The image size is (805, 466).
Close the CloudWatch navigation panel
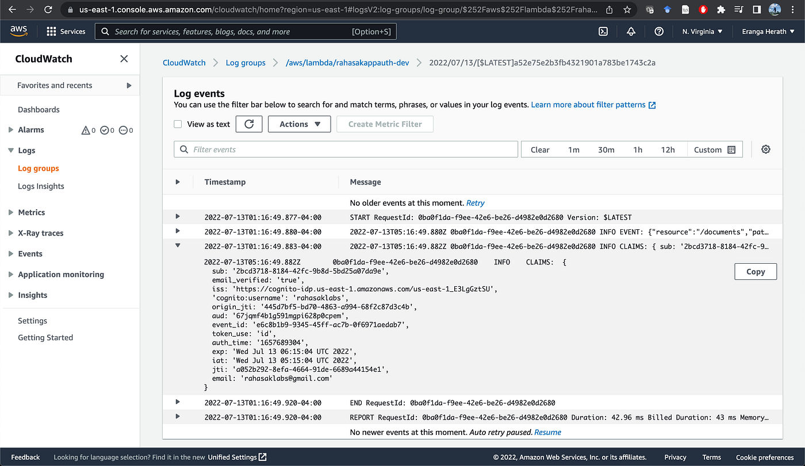click(x=124, y=59)
